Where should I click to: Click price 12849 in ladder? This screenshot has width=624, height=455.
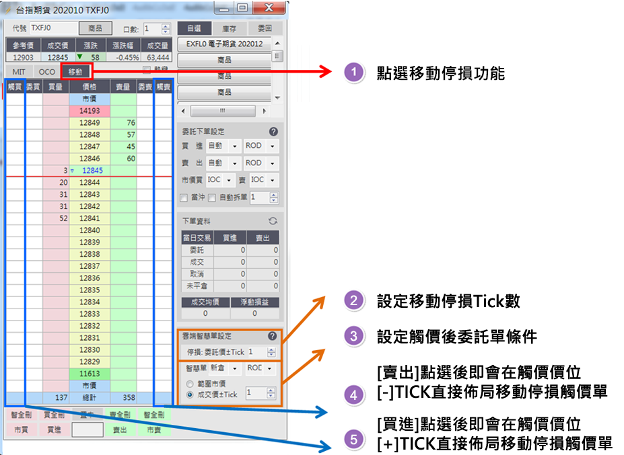tap(90, 123)
